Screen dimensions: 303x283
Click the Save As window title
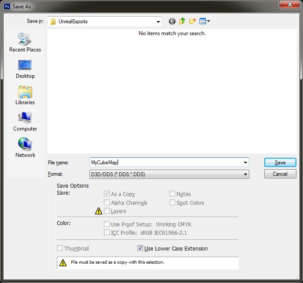22,6
